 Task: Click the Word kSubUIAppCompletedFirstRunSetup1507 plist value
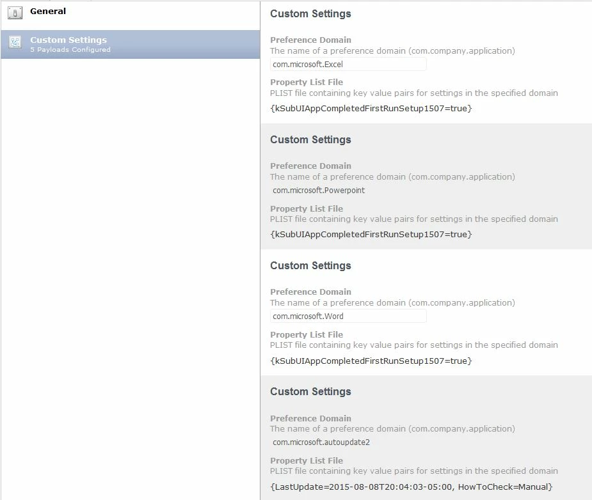pyautogui.click(x=371, y=361)
